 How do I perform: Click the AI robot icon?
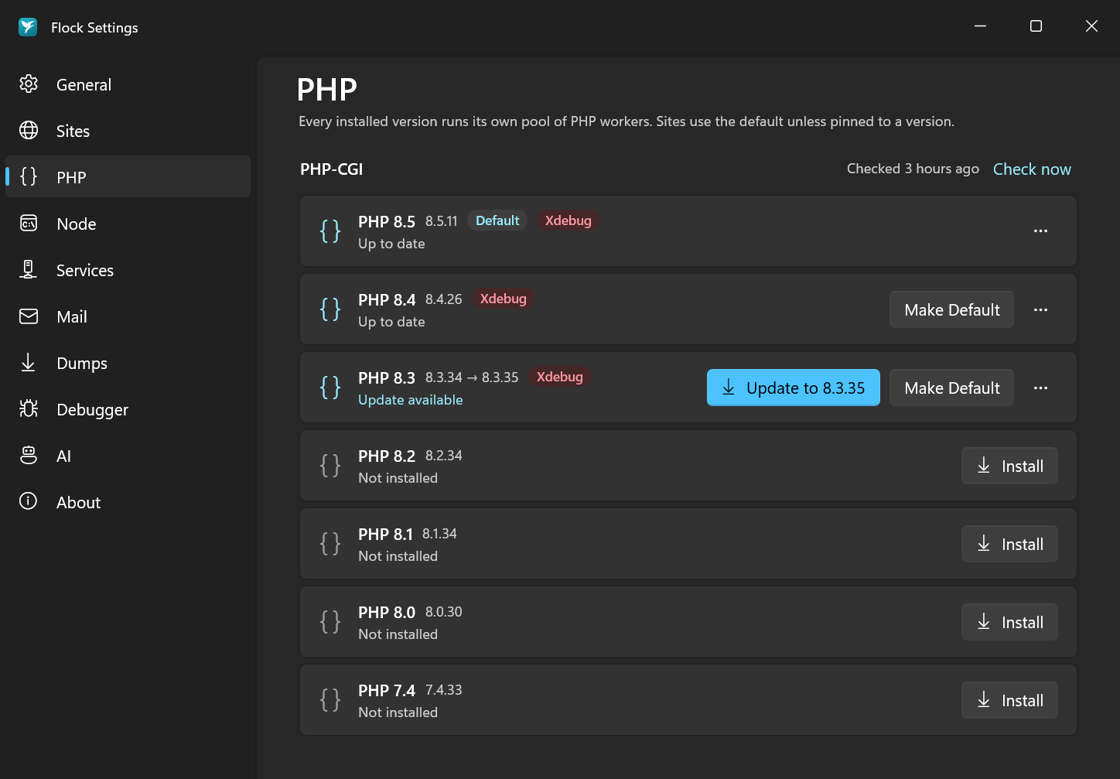pyautogui.click(x=29, y=455)
